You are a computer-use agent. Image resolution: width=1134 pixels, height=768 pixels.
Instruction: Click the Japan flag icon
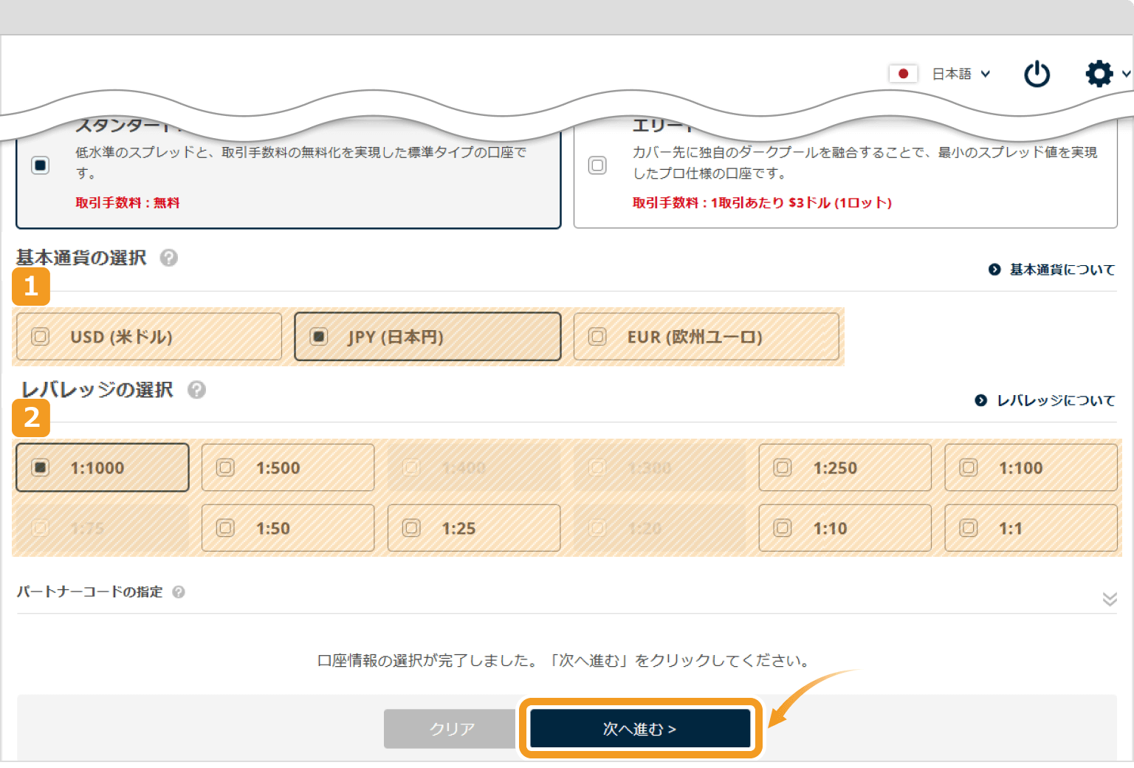click(x=903, y=74)
